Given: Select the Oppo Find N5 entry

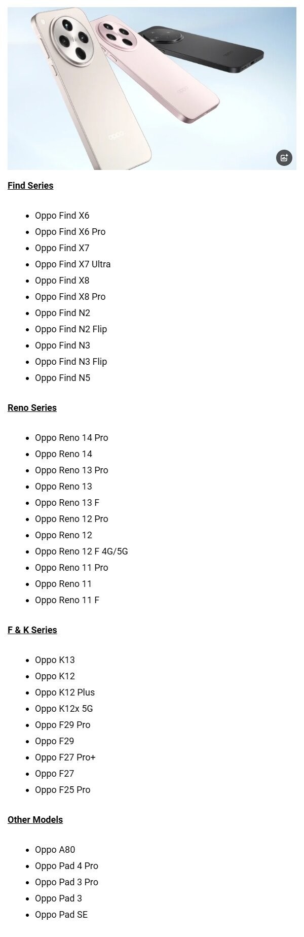Looking at the screenshot, I should coord(62,378).
